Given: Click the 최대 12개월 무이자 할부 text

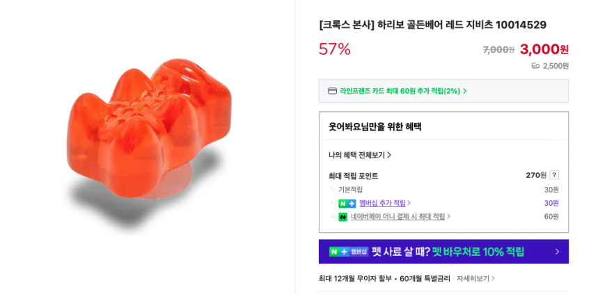Looking at the screenshot, I should 355,279.
